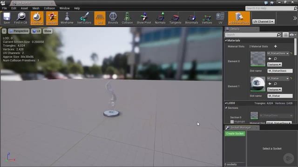Show mesh Vertices
Screen dimensions: 298x167
click(x=207, y=18)
